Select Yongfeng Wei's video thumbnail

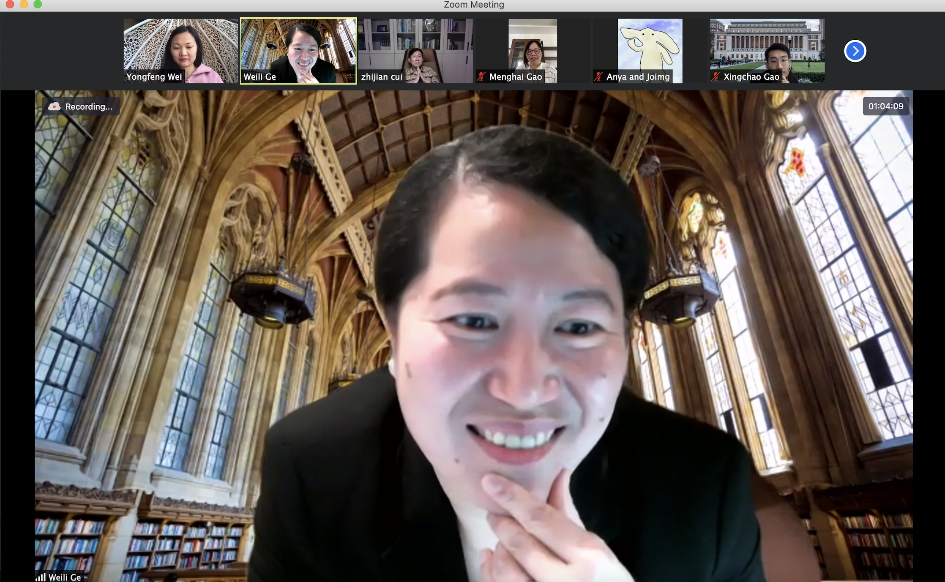coord(181,51)
